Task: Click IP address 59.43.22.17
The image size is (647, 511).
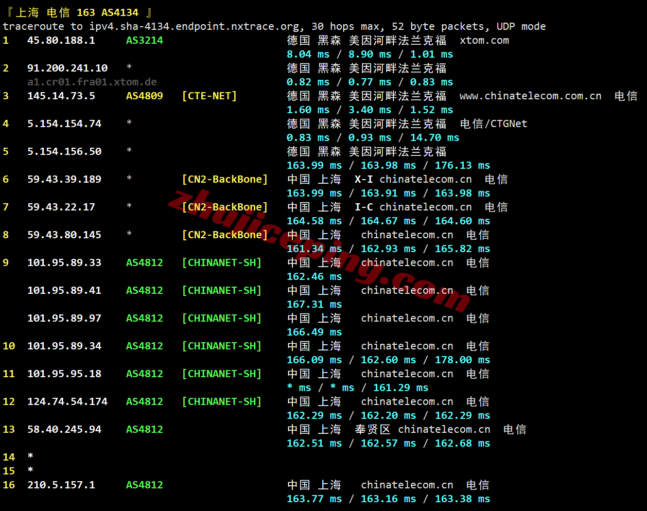Action: [x=61, y=207]
